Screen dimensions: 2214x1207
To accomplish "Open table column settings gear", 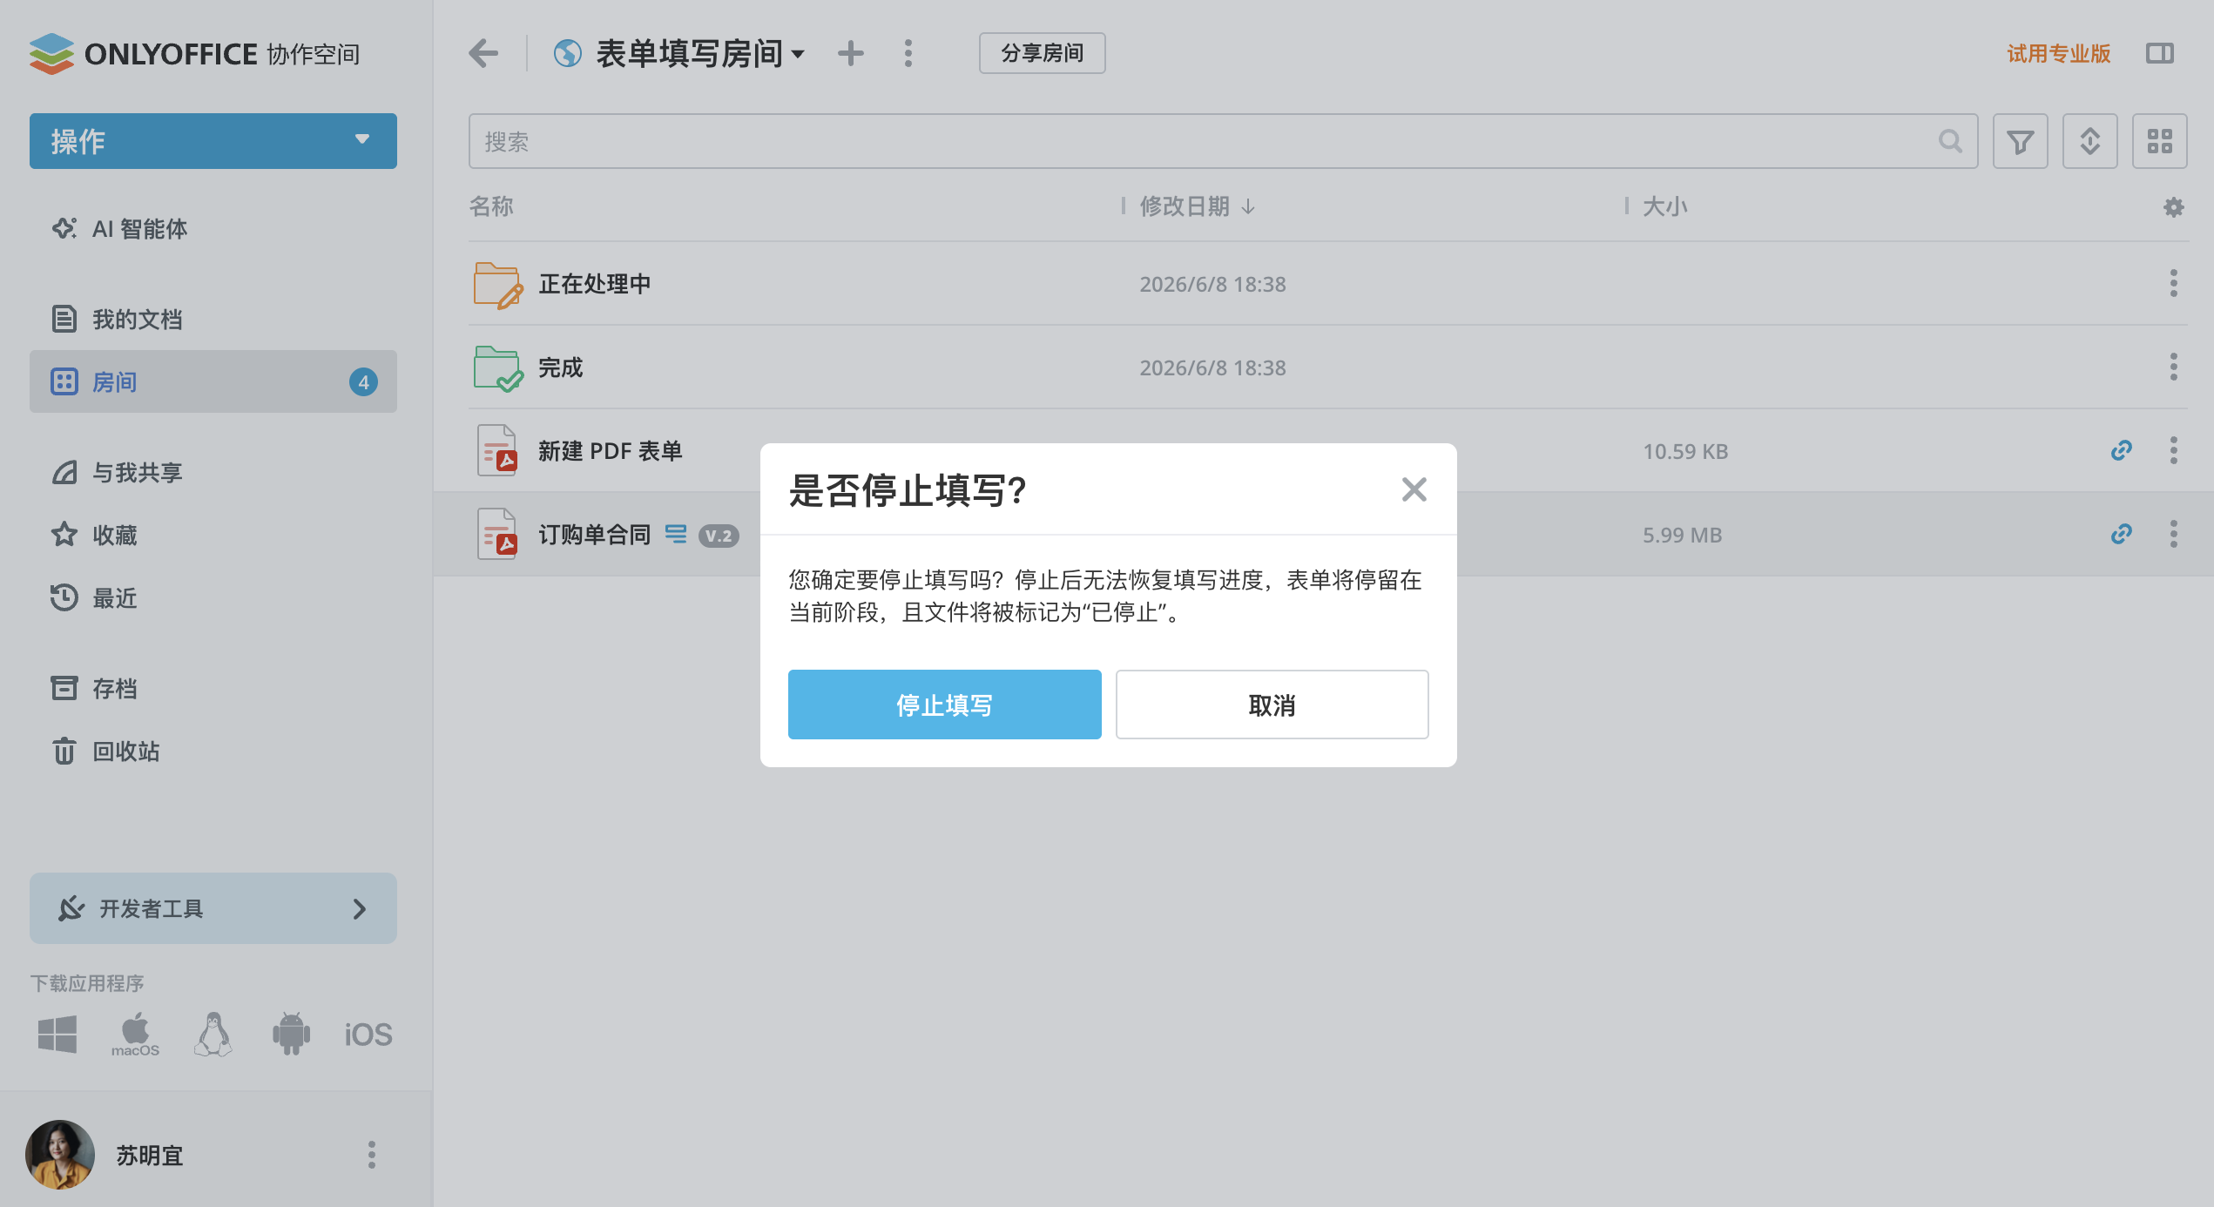I will (2173, 207).
